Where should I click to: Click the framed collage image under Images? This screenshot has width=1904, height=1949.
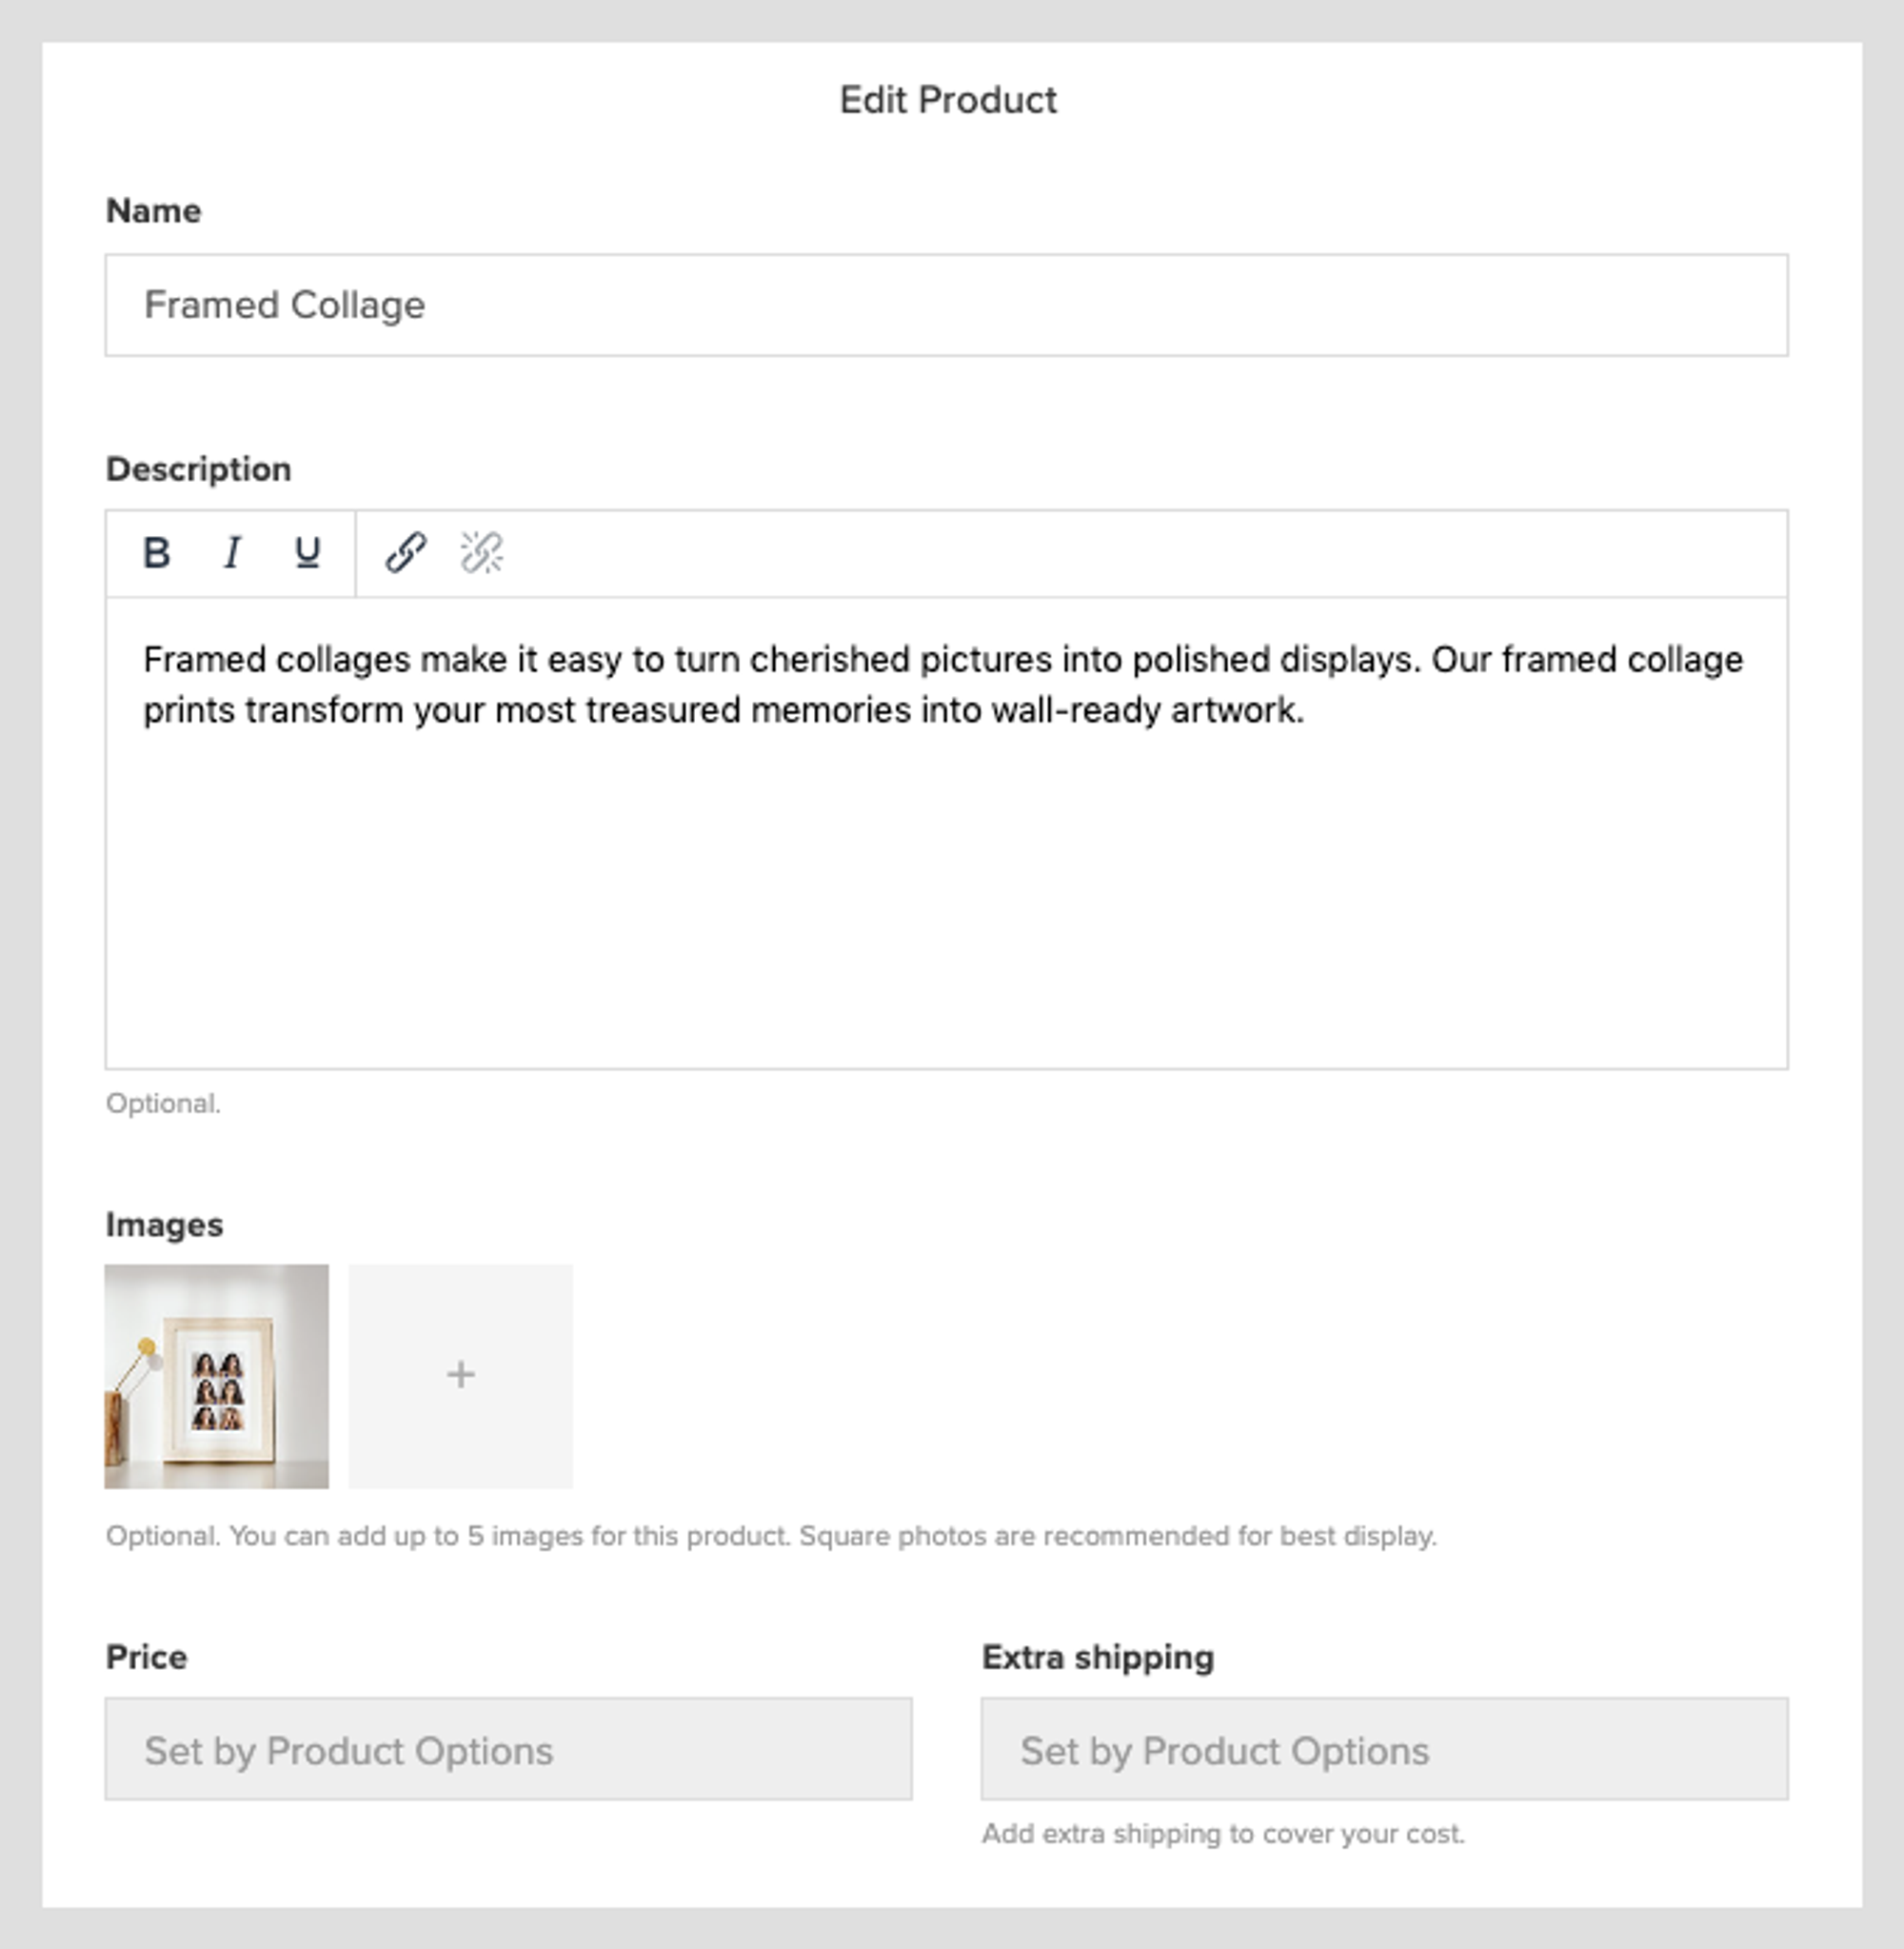click(x=216, y=1374)
